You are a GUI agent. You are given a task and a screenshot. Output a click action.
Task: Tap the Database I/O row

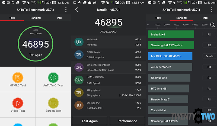[x=114, y=108]
